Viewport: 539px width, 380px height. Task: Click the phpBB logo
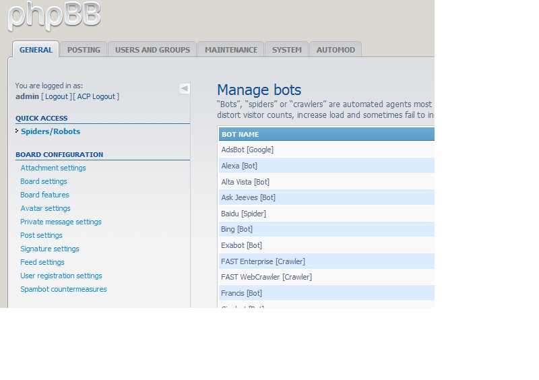(x=54, y=15)
